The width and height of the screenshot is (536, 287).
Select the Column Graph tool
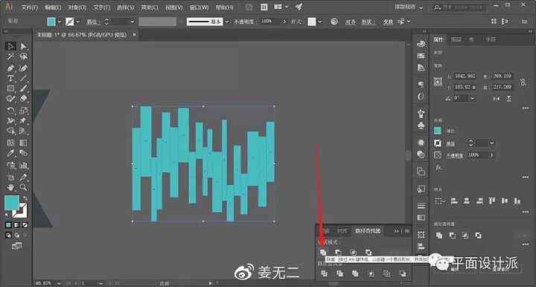23,165
